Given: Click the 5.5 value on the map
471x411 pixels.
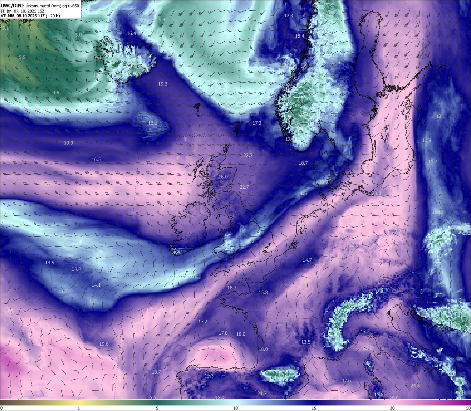Looking at the screenshot, I should (22, 57).
